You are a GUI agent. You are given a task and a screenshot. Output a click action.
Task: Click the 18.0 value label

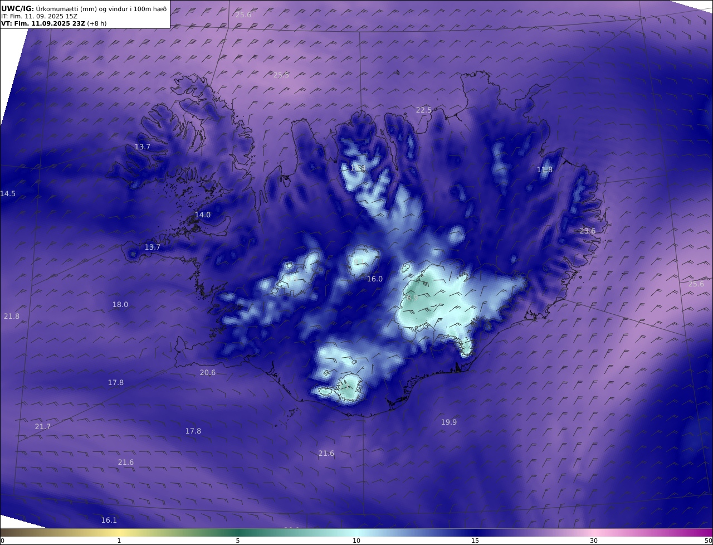coord(120,305)
